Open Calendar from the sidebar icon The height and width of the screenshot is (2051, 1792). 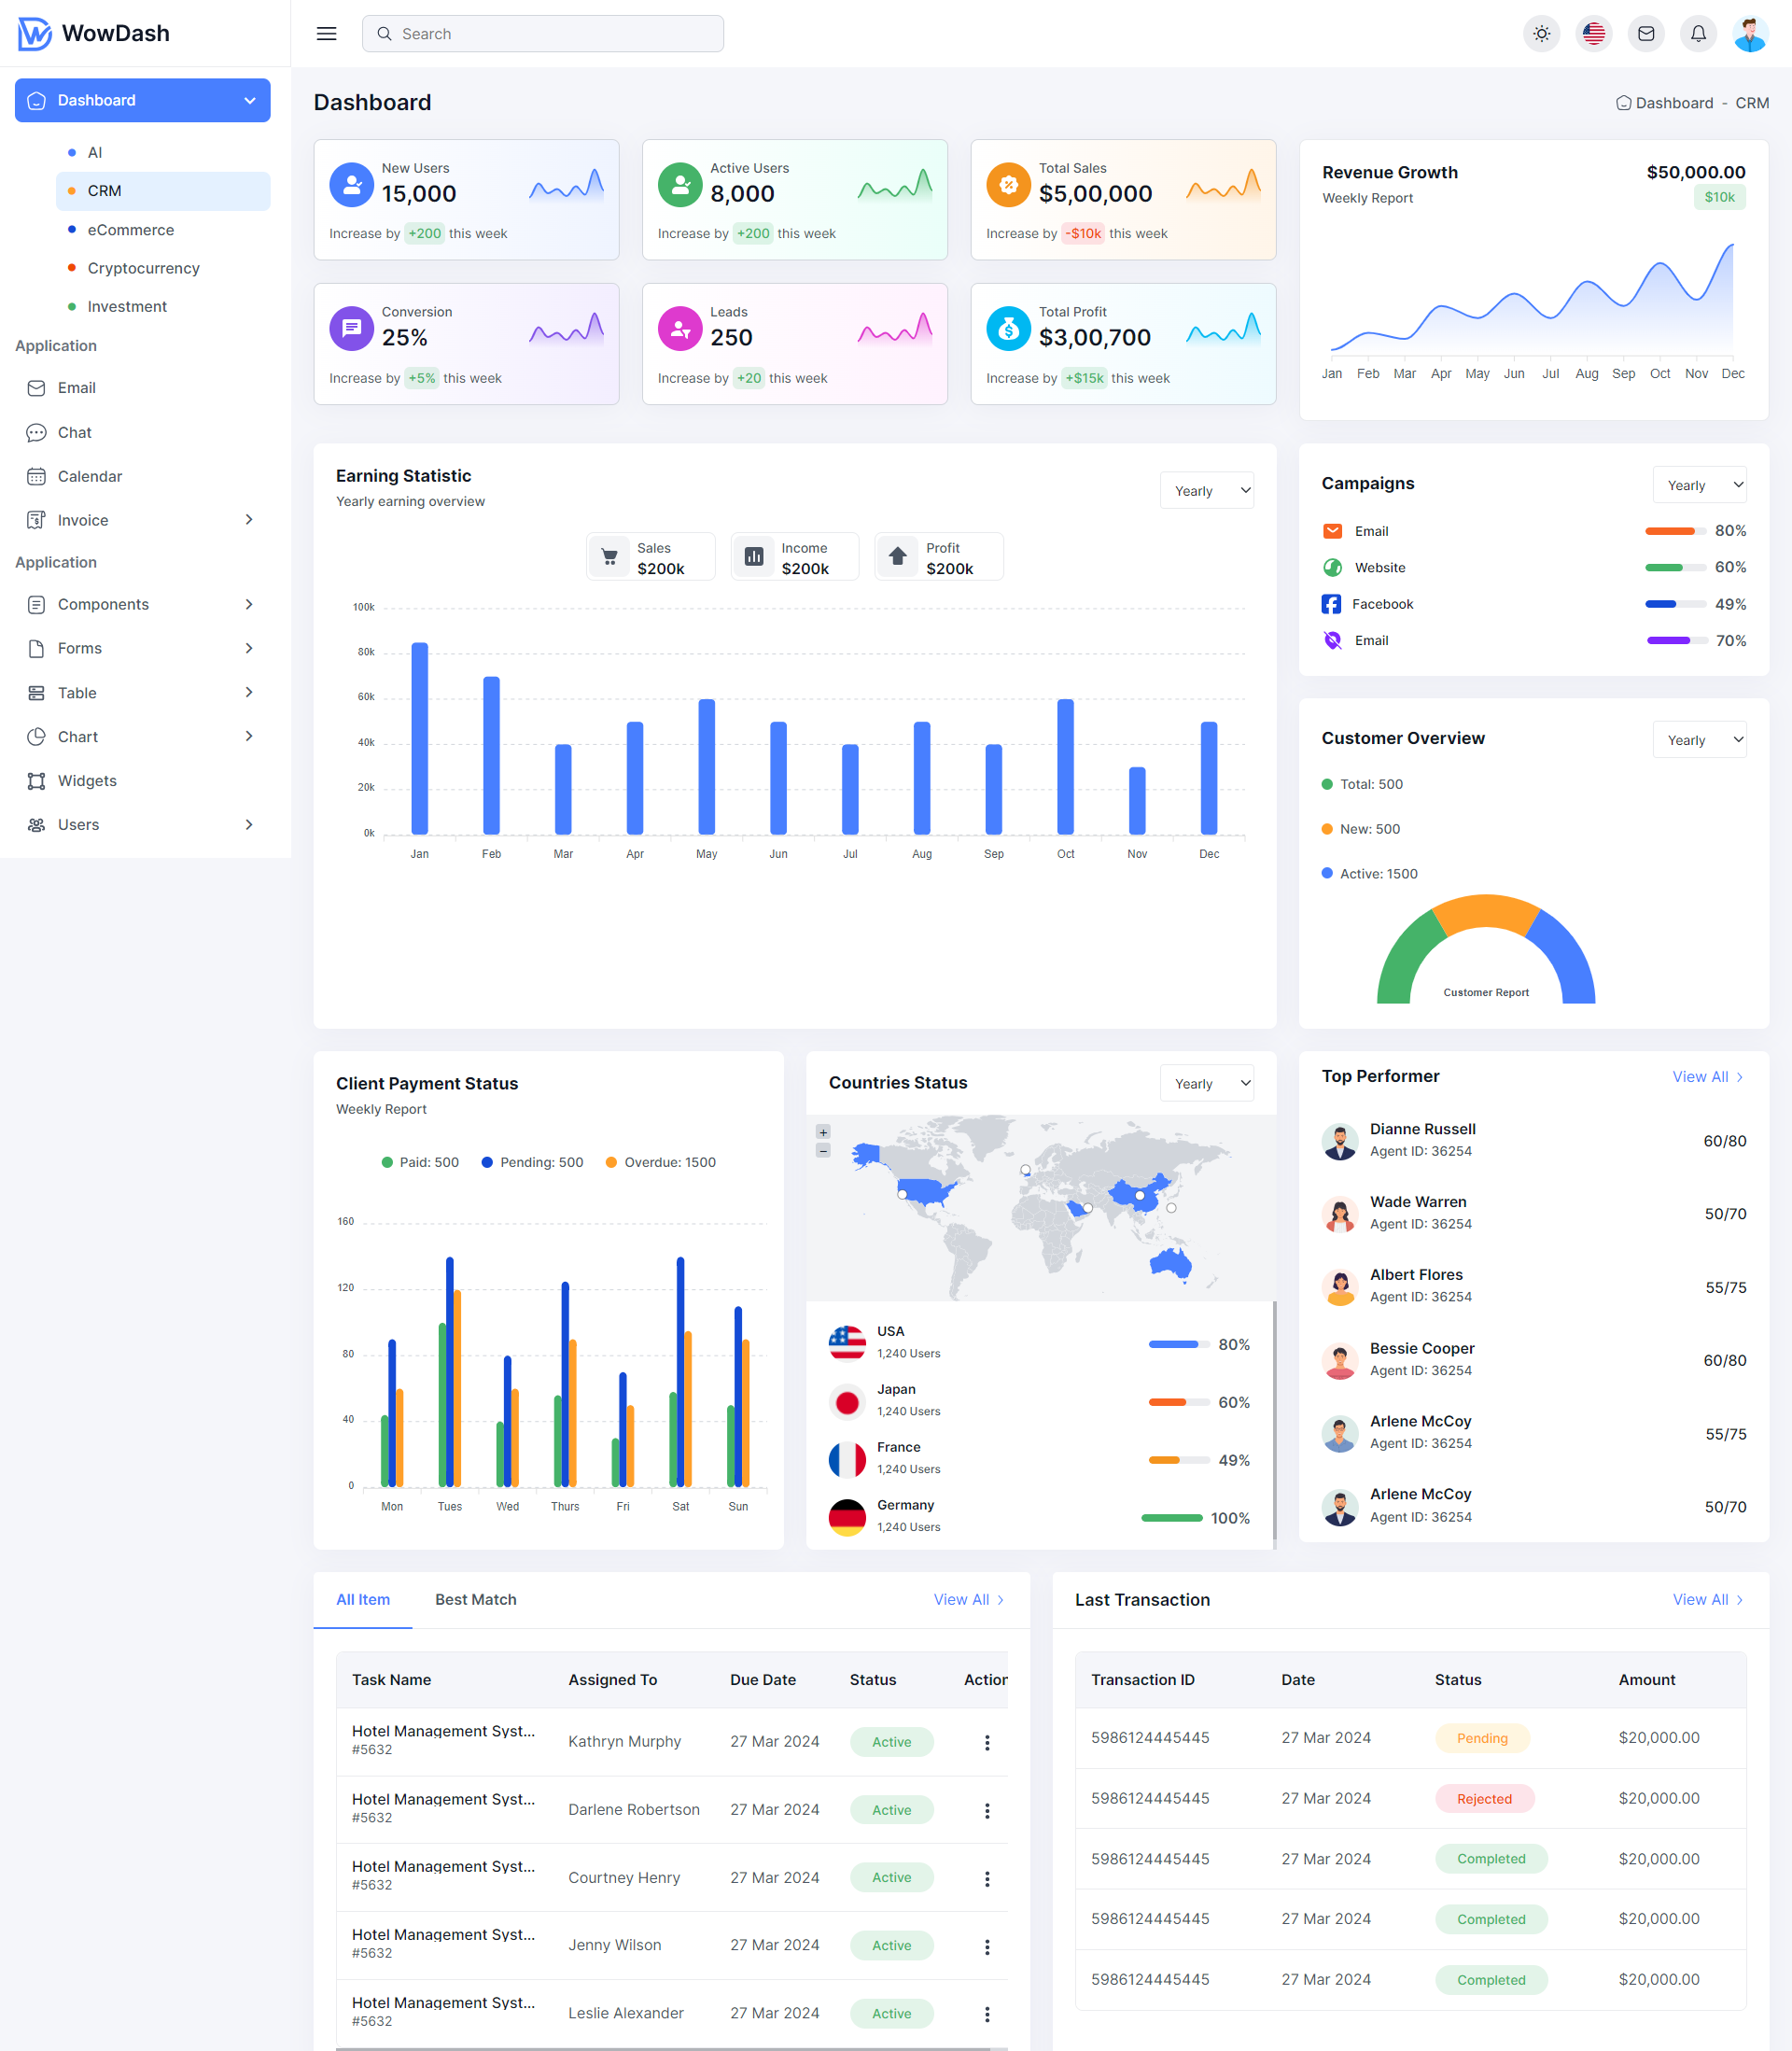(36, 476)
